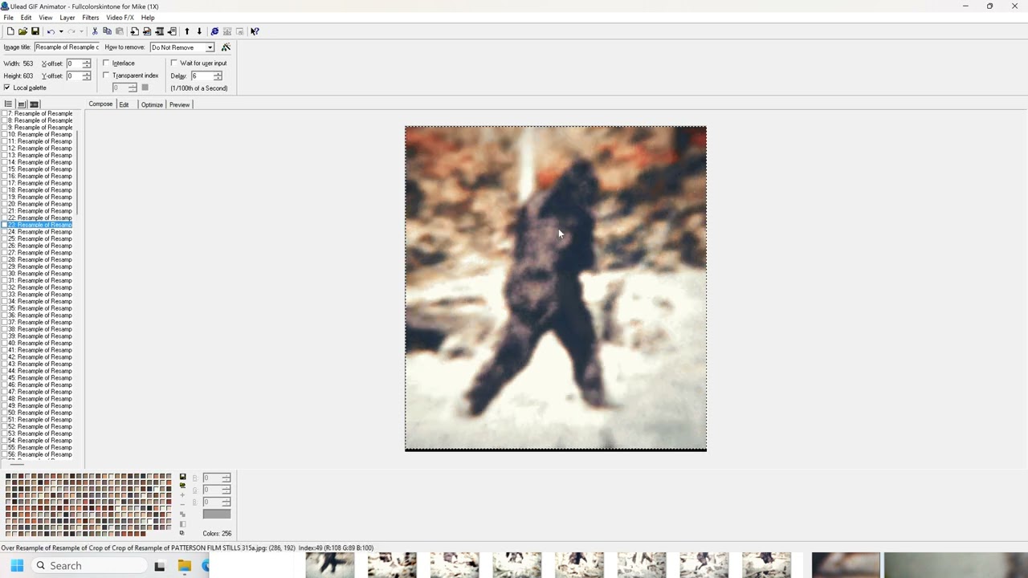Viewport: 1028px width, 578px height.
Task: Click the Image title input field
Action: 67,47
